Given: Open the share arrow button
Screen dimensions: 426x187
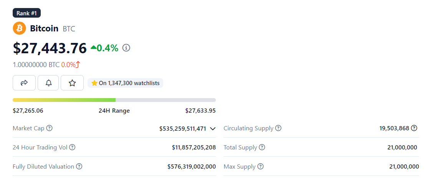Looking at the screenshot, I should point(24,83).
